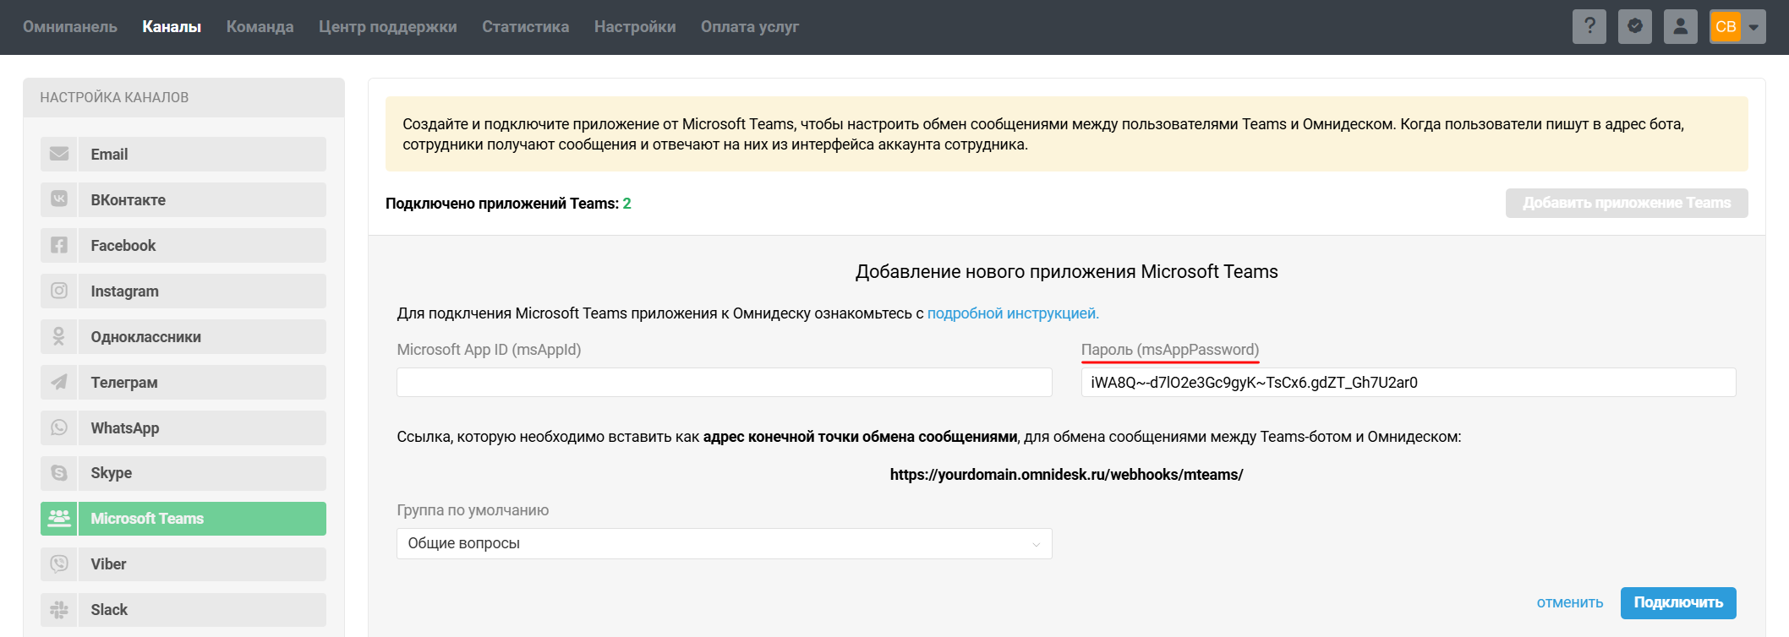
Task: Focus the Пароль msAppPassword field
Action: point(1409,382)
